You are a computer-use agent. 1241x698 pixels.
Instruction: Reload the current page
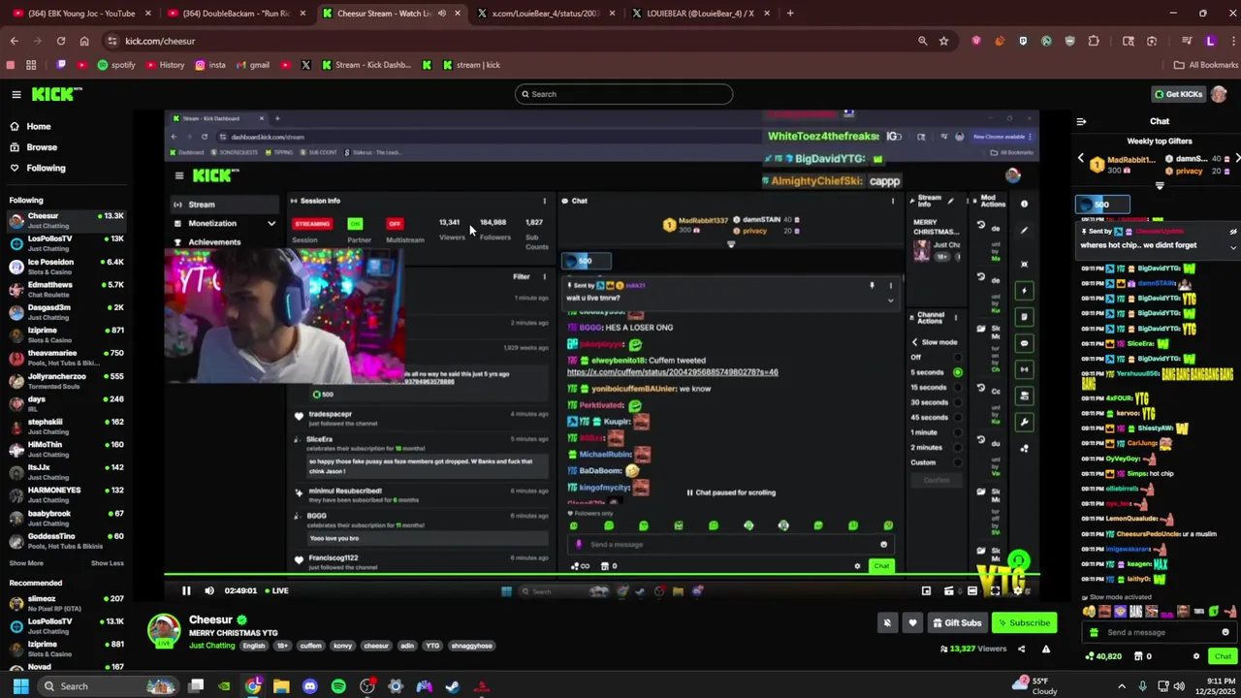(x=61, y=41)
